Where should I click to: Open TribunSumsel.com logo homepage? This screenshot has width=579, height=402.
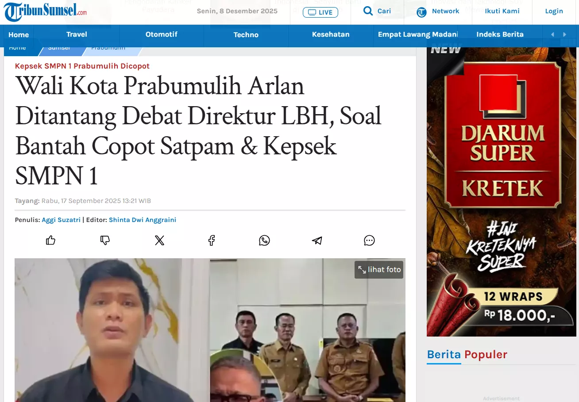(x=46, y=11)
